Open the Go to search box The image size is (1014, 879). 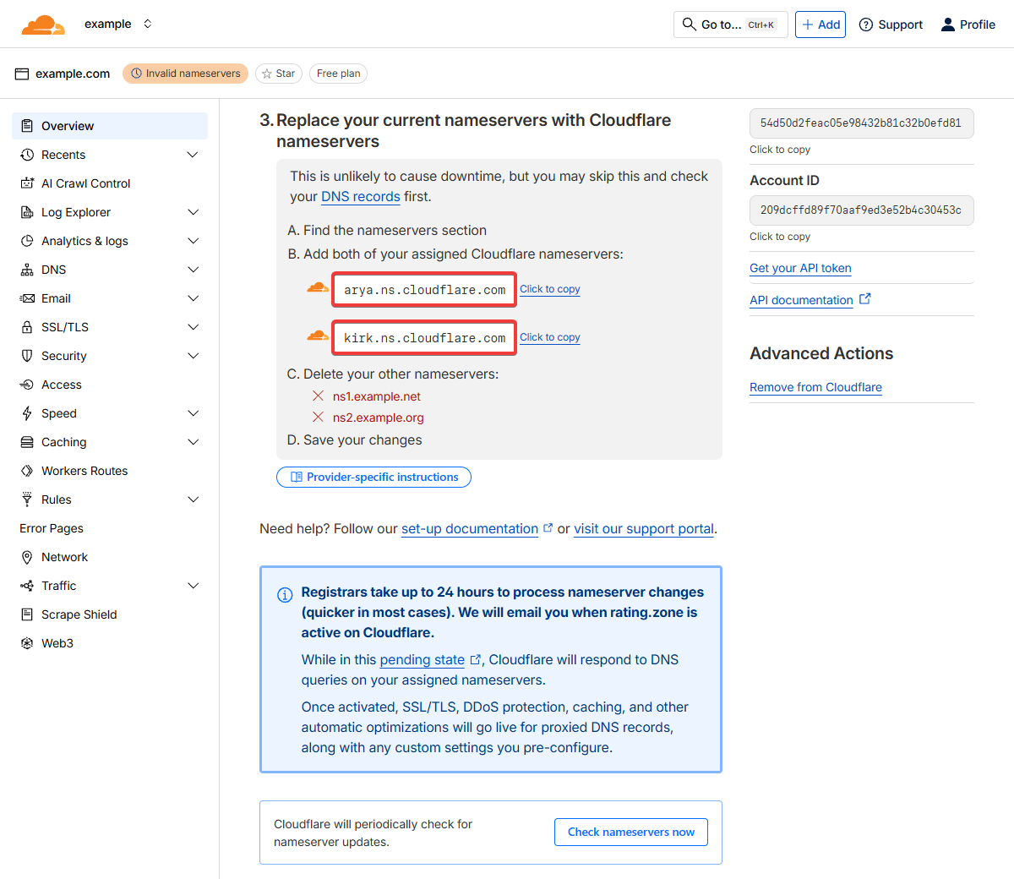tap(730, 25)
